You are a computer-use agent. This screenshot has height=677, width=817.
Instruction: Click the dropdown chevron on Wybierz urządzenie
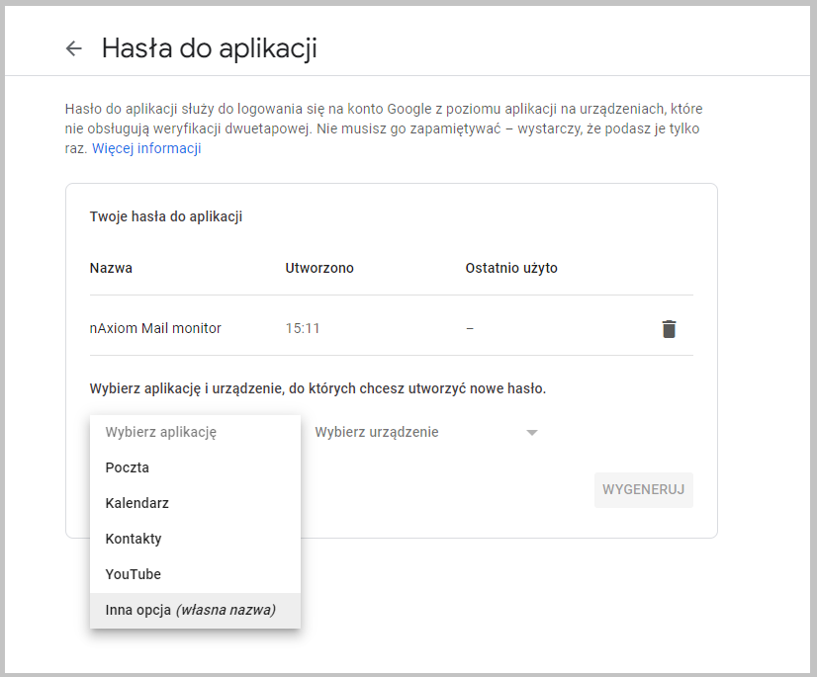coord(531,432)
